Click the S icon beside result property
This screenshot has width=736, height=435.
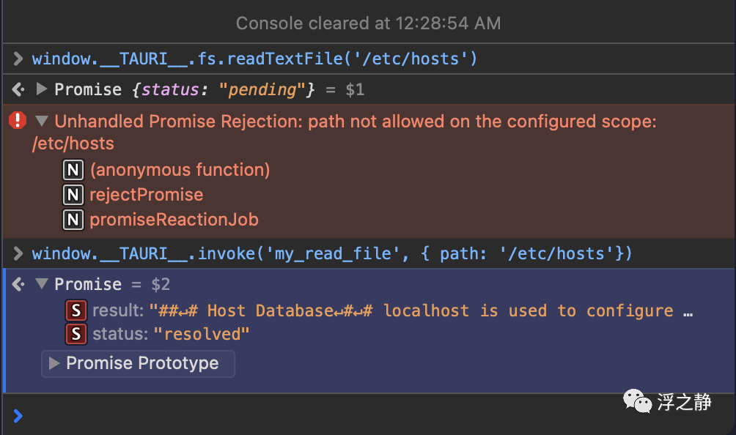click(76, 311)
